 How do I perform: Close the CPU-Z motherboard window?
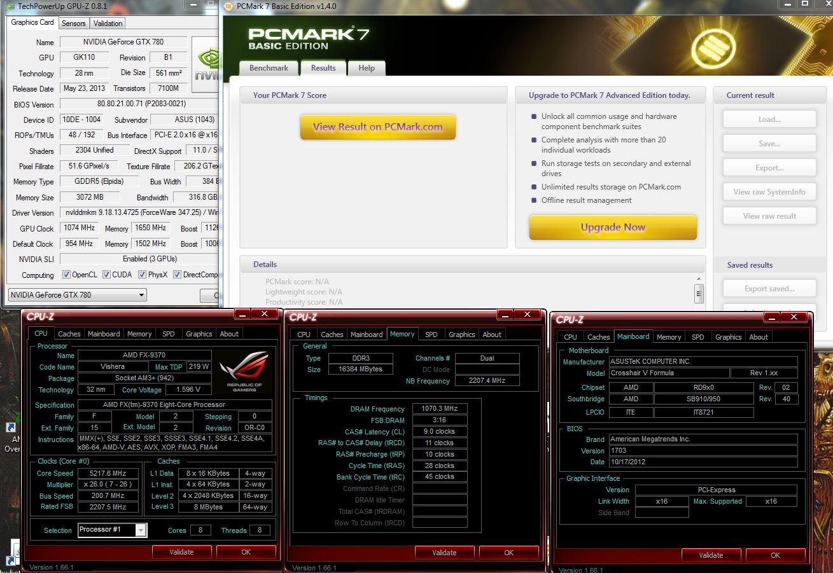click(x=794, y=317)
